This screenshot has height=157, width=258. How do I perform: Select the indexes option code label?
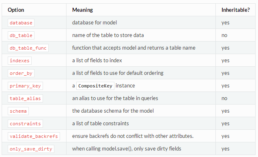[19, 61]
